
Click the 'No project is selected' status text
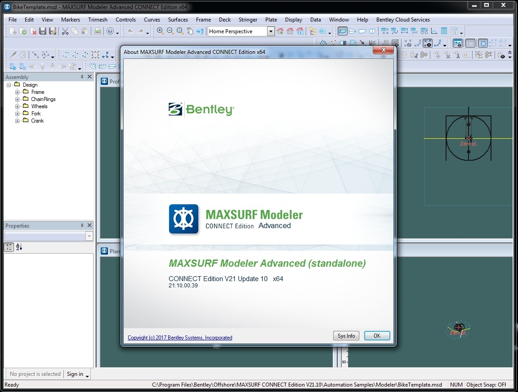coord(35,374)
